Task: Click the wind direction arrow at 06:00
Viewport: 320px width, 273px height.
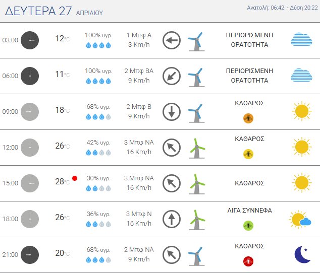Action: tap(172, 76)
